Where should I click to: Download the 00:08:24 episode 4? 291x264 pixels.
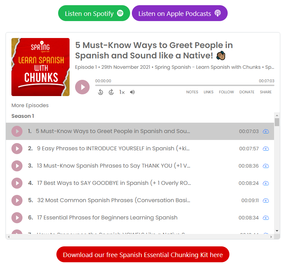266,183
